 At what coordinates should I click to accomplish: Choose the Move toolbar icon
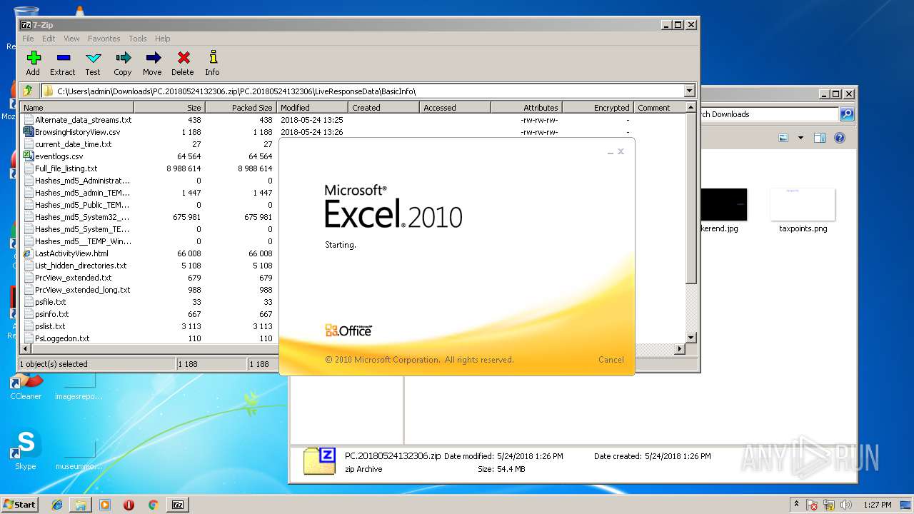(152, 63)
